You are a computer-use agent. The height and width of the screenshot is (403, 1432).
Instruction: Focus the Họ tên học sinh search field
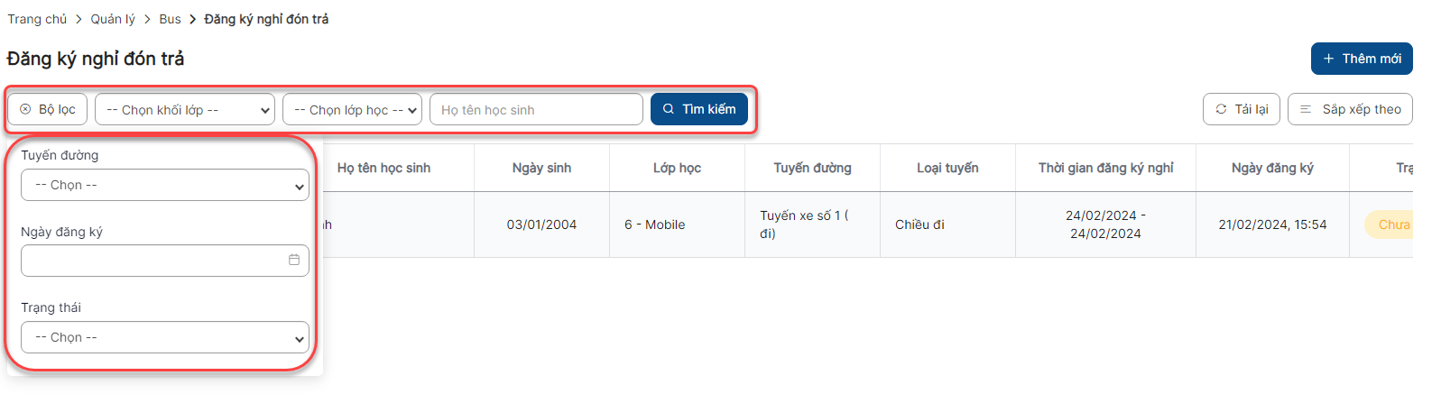(x=536, y=110)
